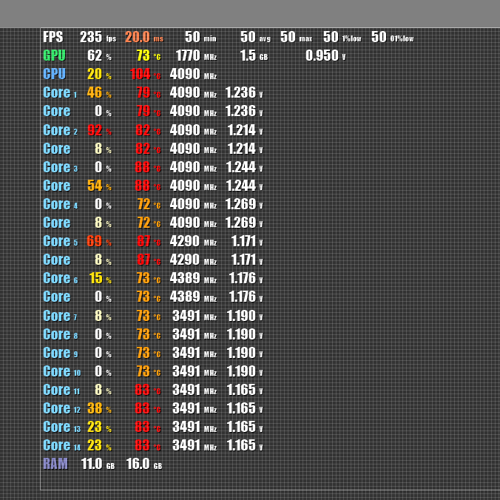Click the Core 5 usage 69 % value
500x500 pixels.
94,241
